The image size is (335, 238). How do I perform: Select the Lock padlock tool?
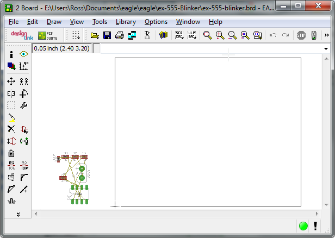pos(11,153)
